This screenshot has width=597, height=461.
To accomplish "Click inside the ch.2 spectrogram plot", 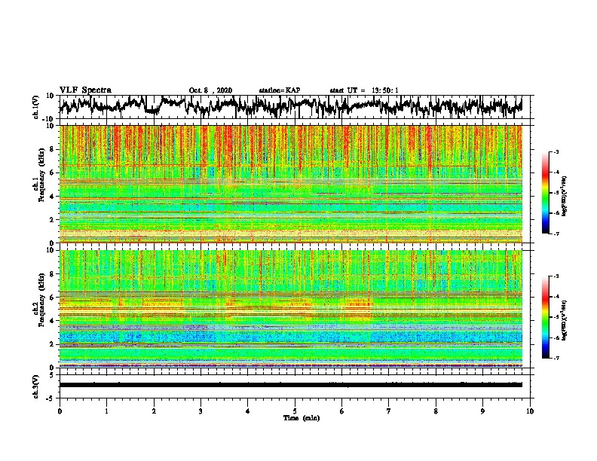I will [x=291, y=309].
